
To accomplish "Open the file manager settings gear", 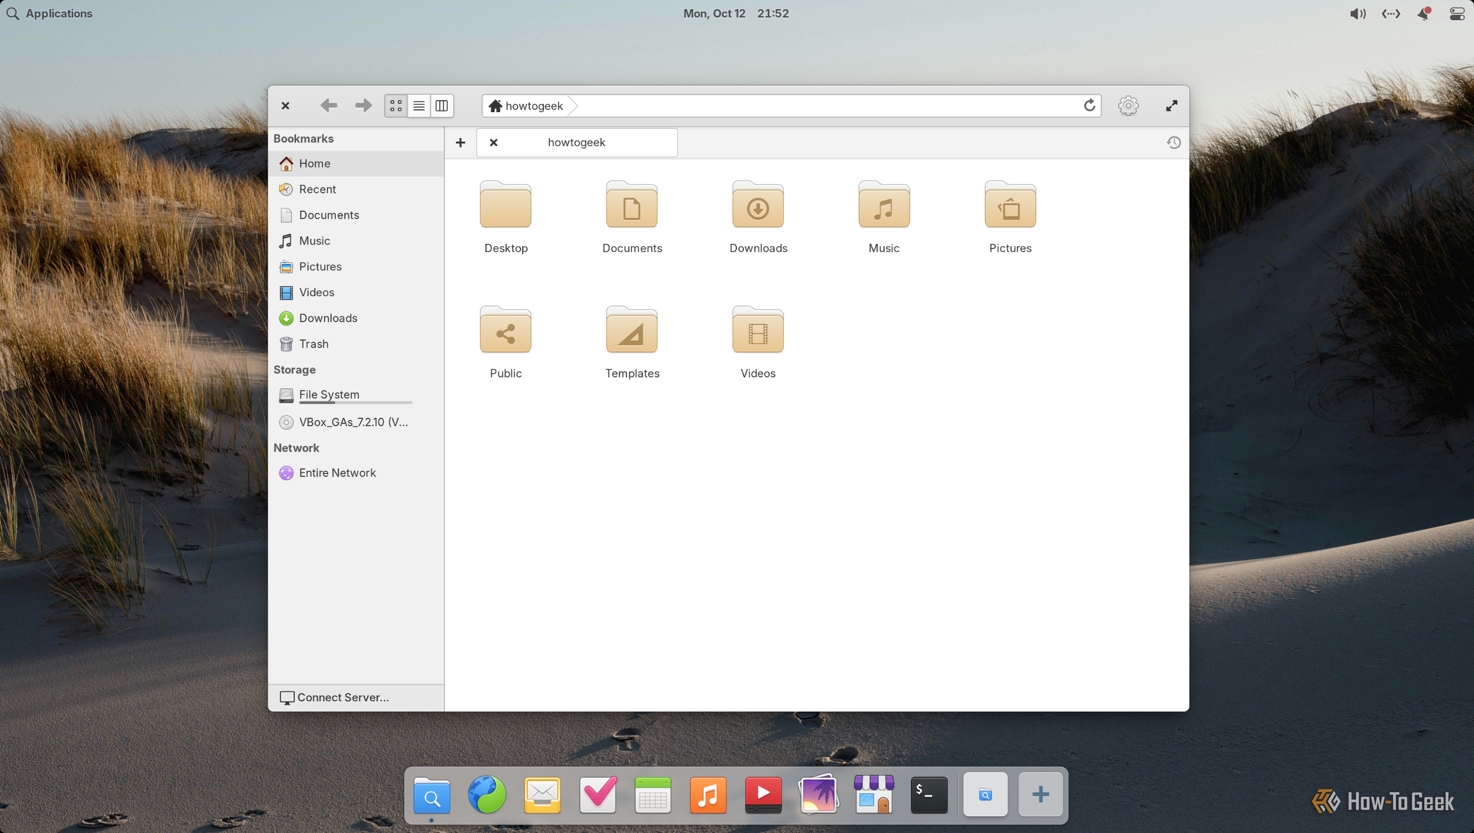I will 1128,105.
